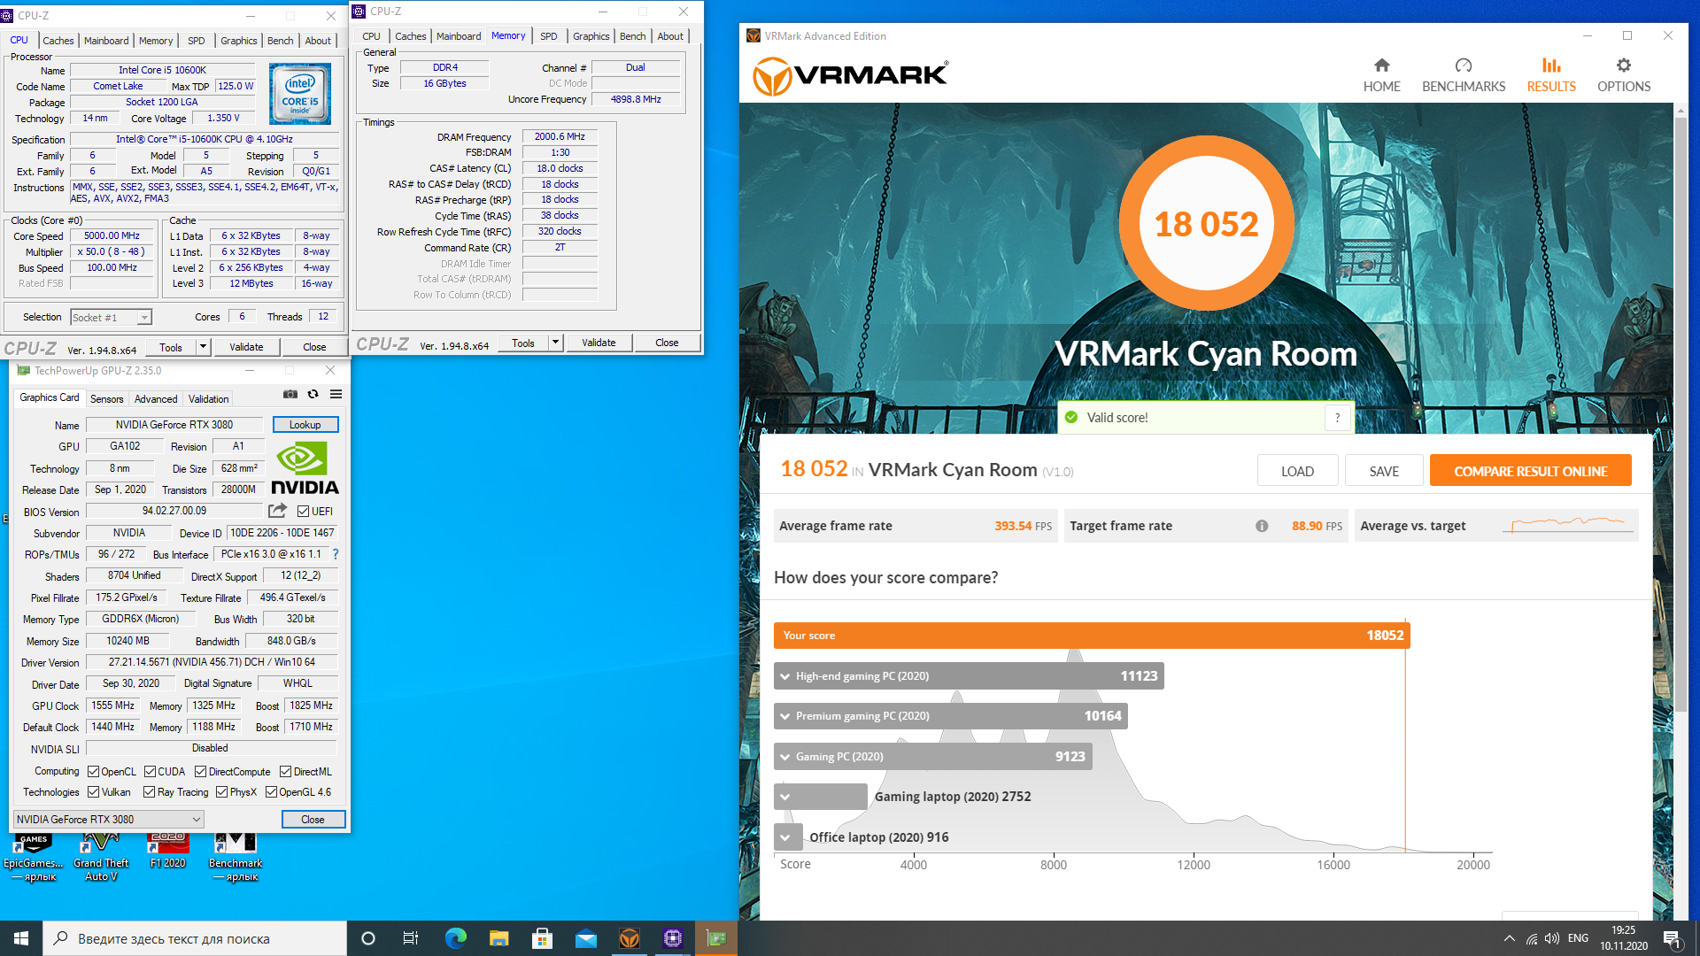
Task: Click Windows search box on taskbar
Action: click(x=195, y=938)
